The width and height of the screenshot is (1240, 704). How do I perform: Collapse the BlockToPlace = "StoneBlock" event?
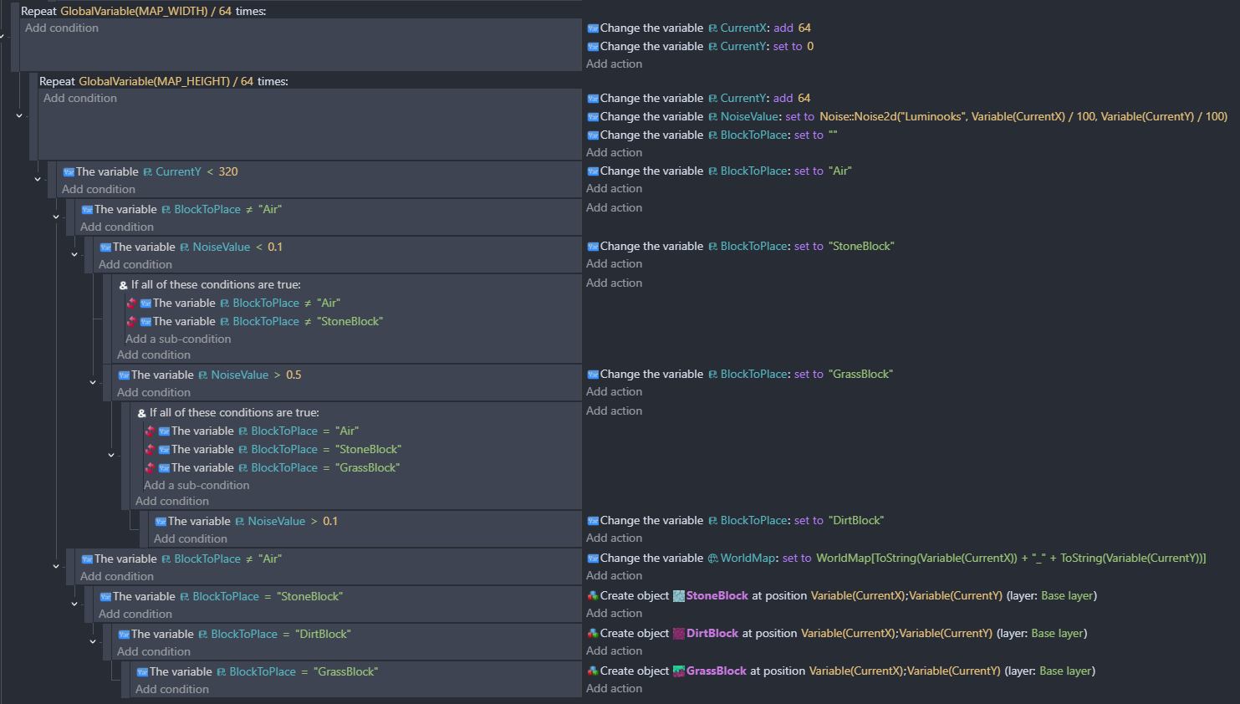(x=74, y=604)
